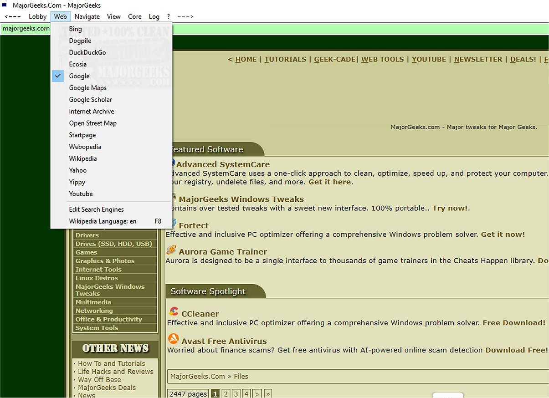Image resolution: width=549 pixels, height=398 pixels.
Task: Select checked Google search engine entry
Action: [112, 76]
